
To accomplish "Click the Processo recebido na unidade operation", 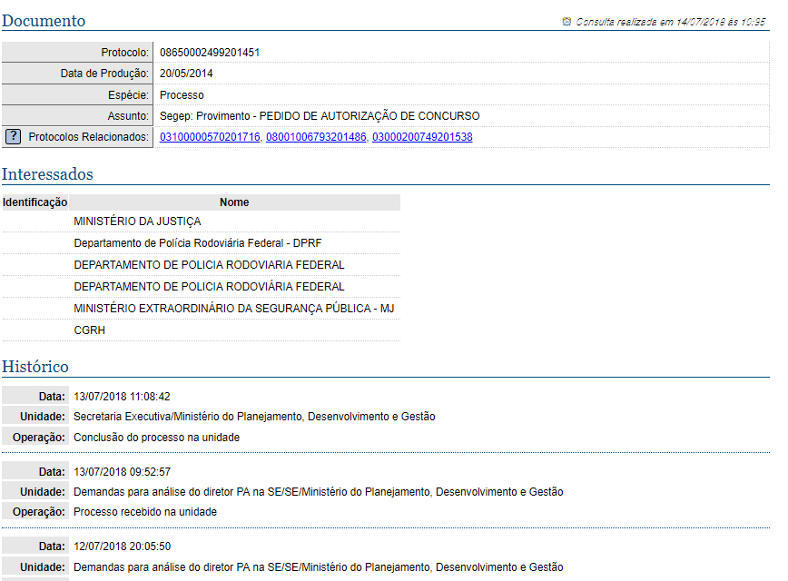I will [x=145, y=512].
